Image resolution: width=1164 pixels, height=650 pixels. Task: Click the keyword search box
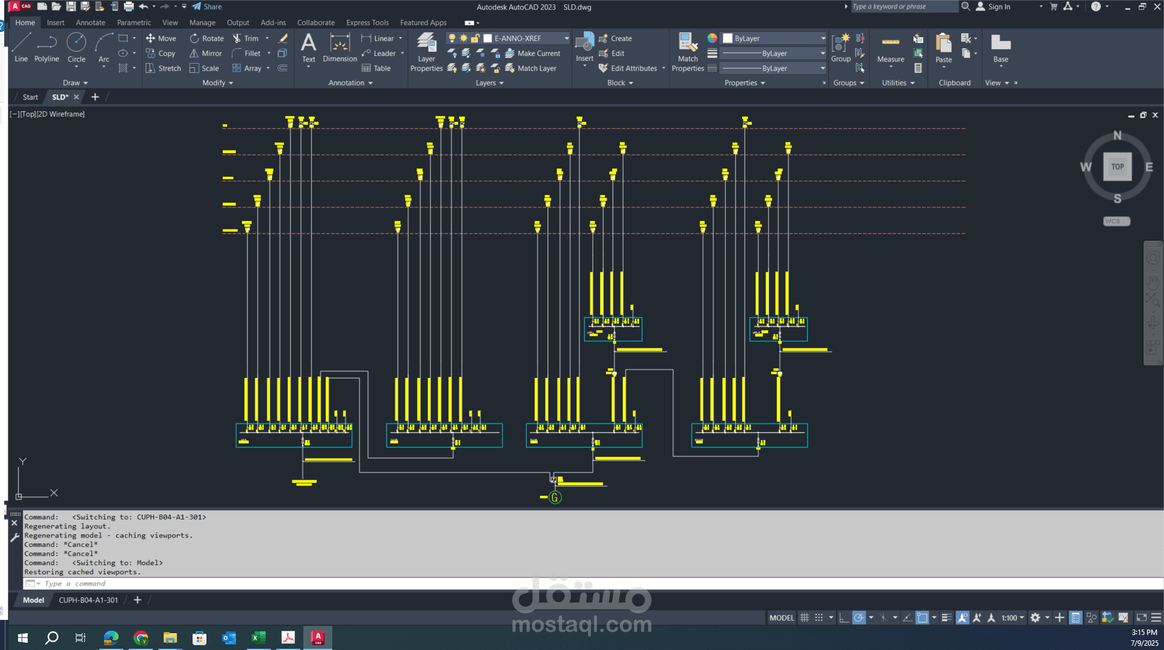(903, 7)
